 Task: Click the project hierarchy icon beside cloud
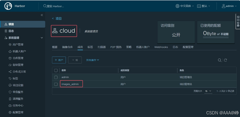click(x=55, y=31)
